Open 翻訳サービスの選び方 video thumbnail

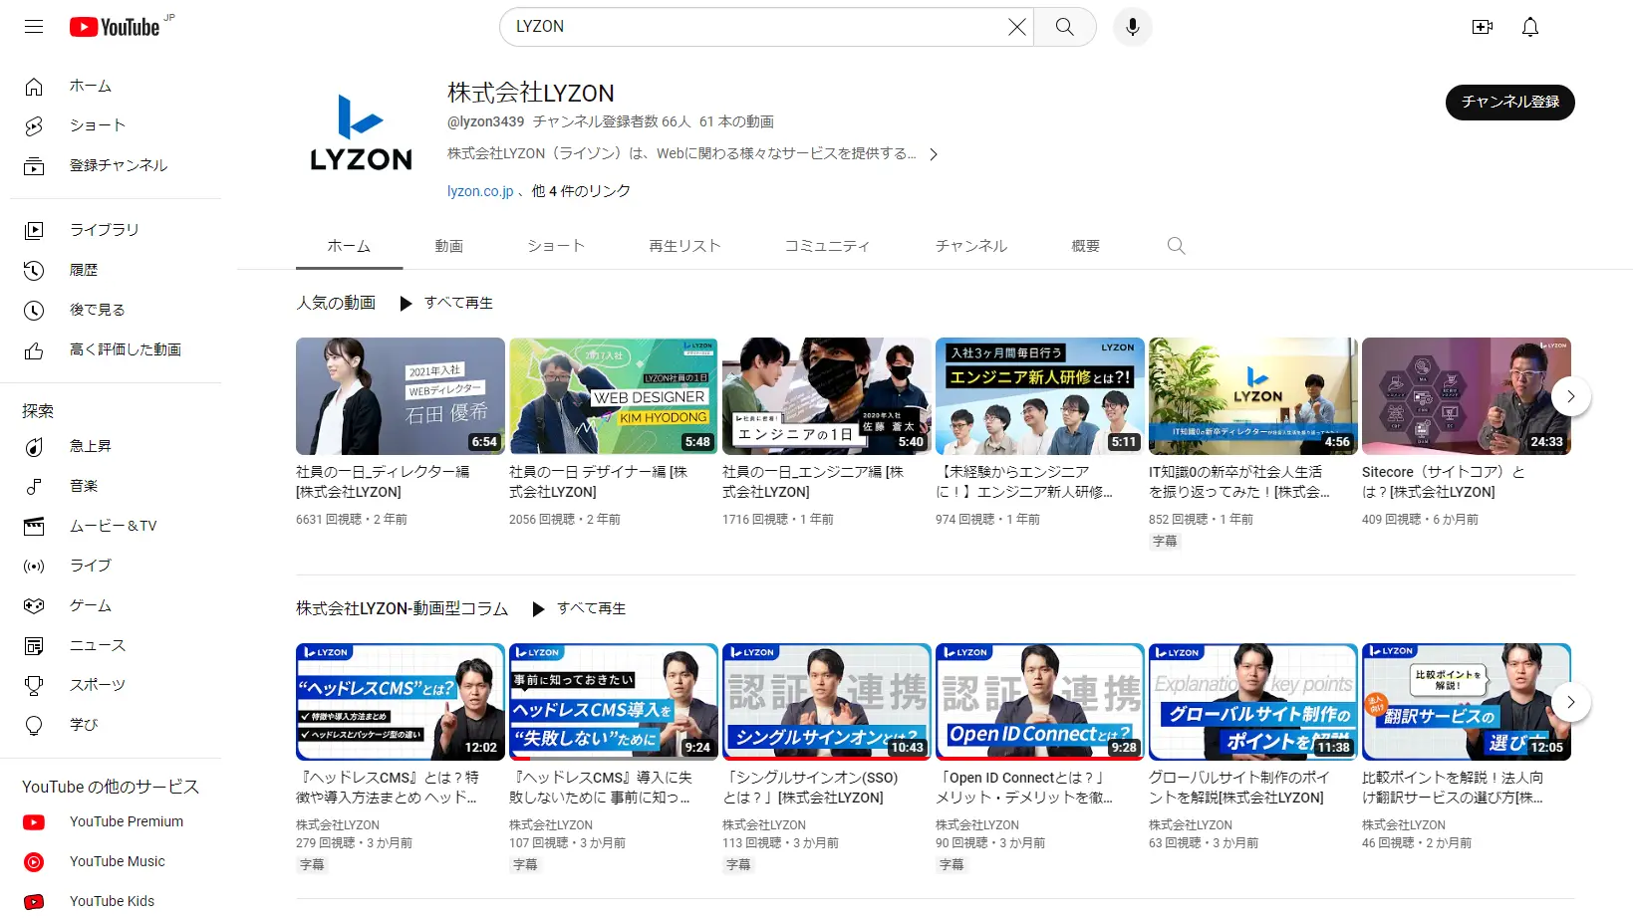tap(1467, 702)
